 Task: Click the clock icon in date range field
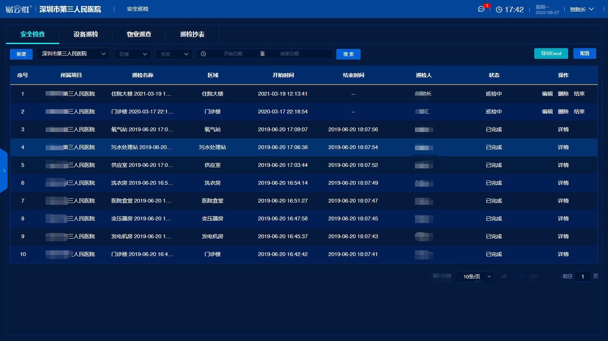click(203, 54)
